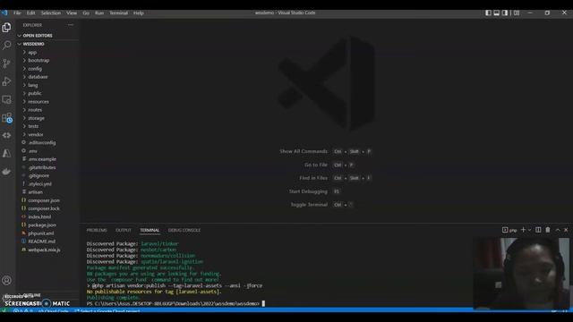Open Remote Explorer icon in activity bar

point(6,99)
